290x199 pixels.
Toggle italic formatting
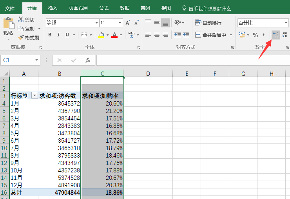[58, 35]
